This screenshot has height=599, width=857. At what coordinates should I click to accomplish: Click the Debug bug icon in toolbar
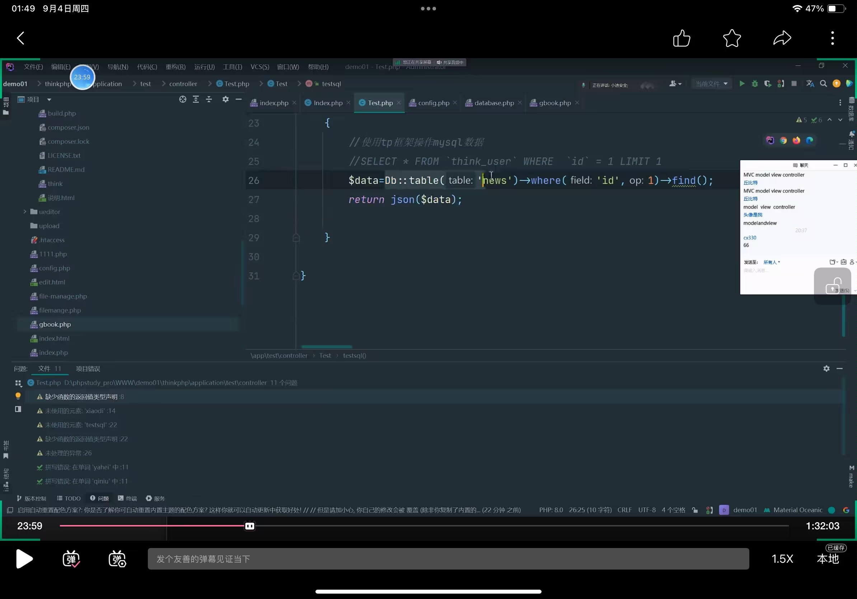tap(755, 84)
